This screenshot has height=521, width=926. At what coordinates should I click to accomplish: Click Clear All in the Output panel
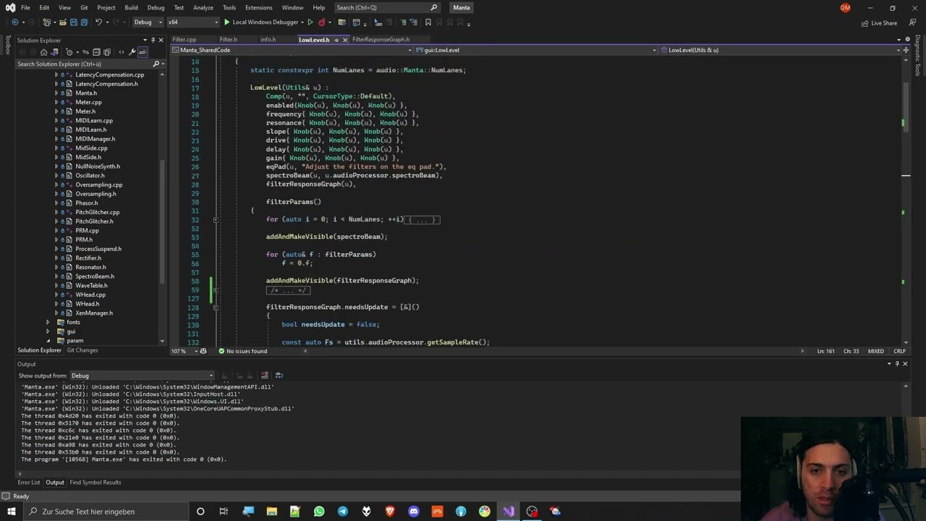click(x=264, y=376)
